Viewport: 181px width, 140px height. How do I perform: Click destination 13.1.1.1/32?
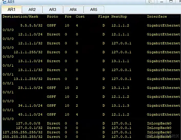(x=30, y=70)
